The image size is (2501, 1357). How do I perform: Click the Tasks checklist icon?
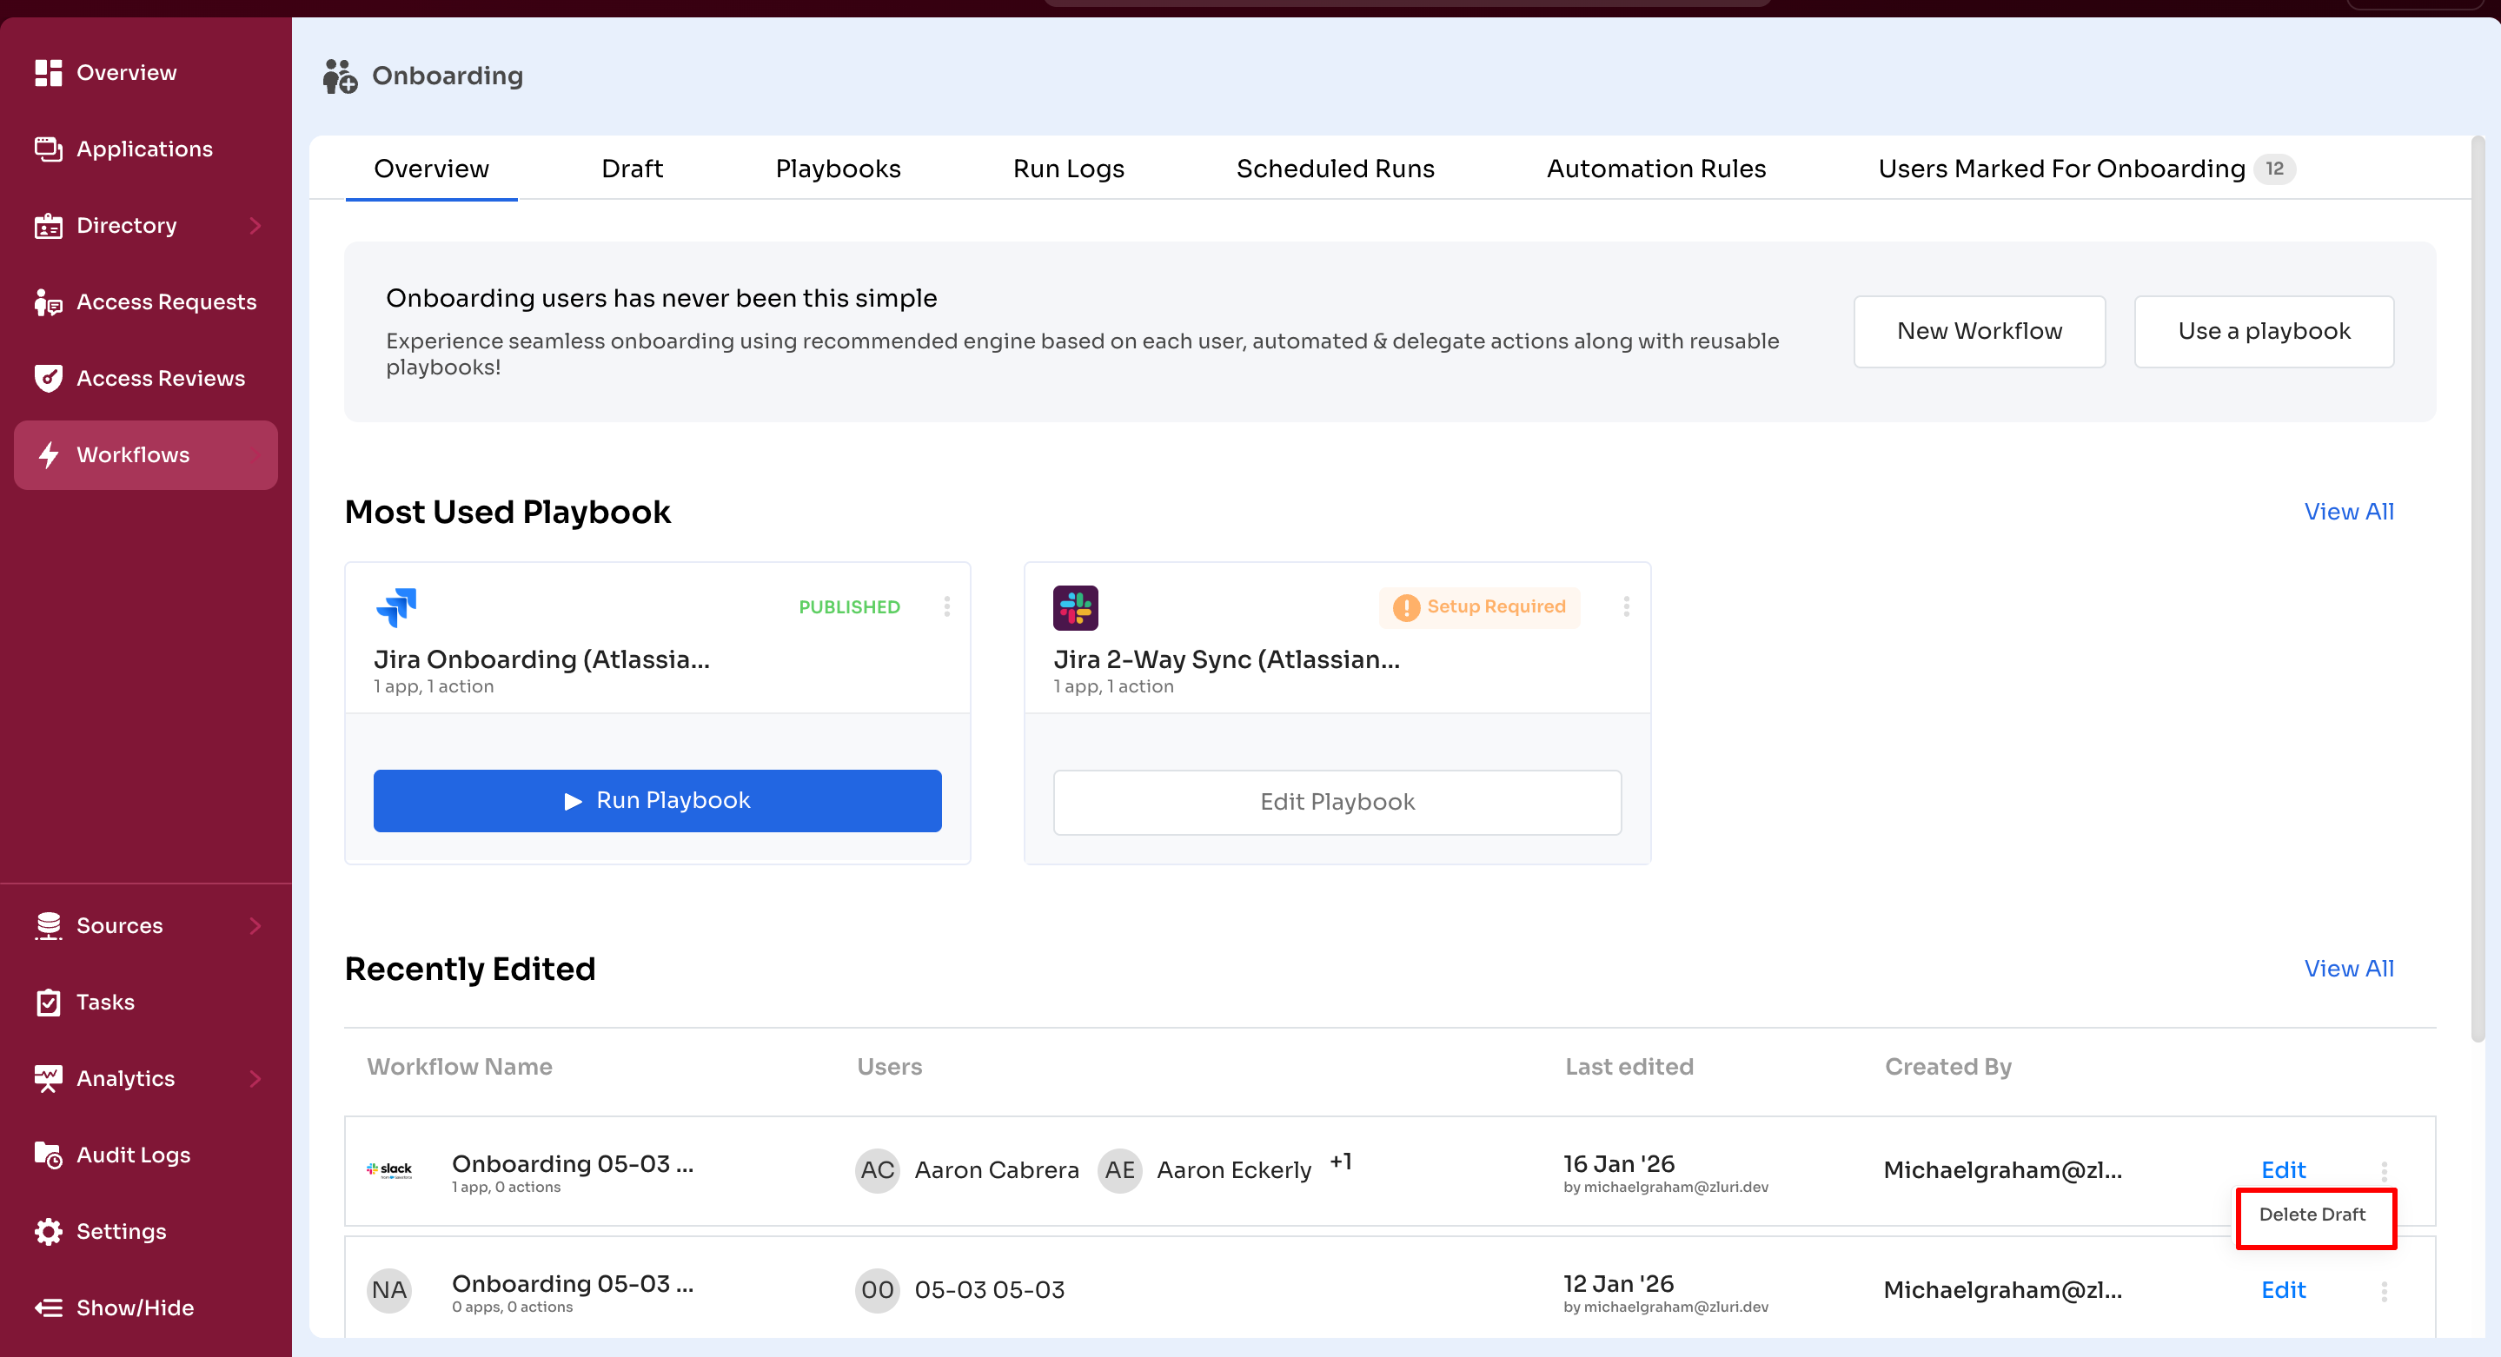[x=48, y=1002]
